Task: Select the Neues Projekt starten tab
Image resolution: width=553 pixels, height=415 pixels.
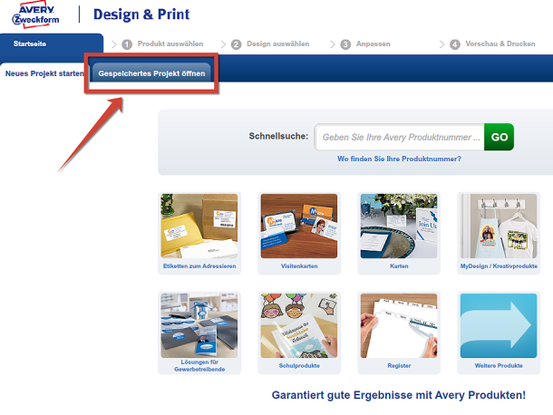Action: click(x=44, y=73)
